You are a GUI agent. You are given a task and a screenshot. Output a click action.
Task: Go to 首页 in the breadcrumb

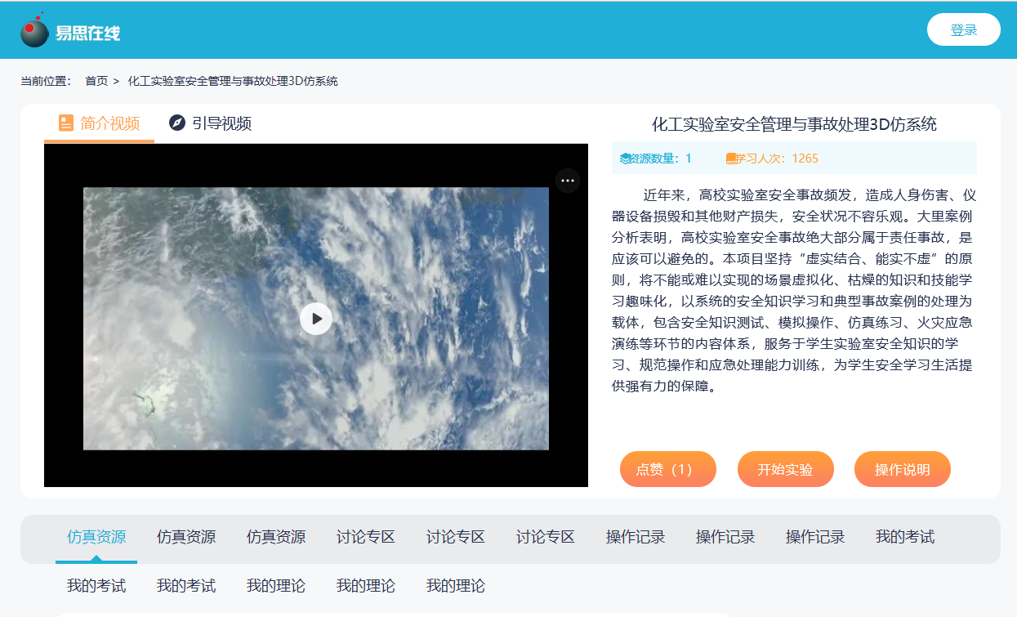tap(96, 81)
